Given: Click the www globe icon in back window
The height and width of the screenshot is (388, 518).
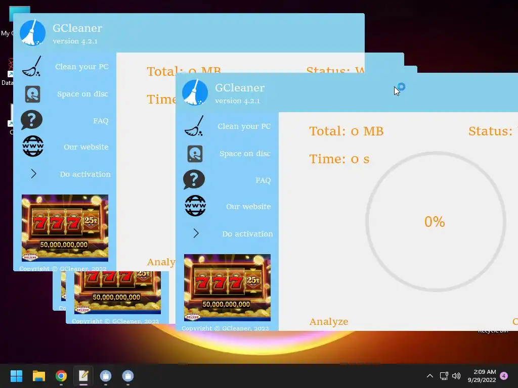Looking at the screenshot, I should (33, 146).
